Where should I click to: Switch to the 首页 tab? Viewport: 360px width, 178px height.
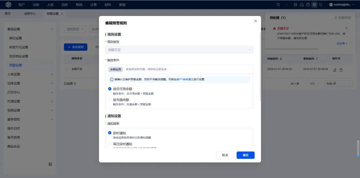[x=8, y=14]
